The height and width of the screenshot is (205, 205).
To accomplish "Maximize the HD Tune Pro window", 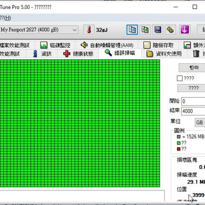I will (195, 7).
